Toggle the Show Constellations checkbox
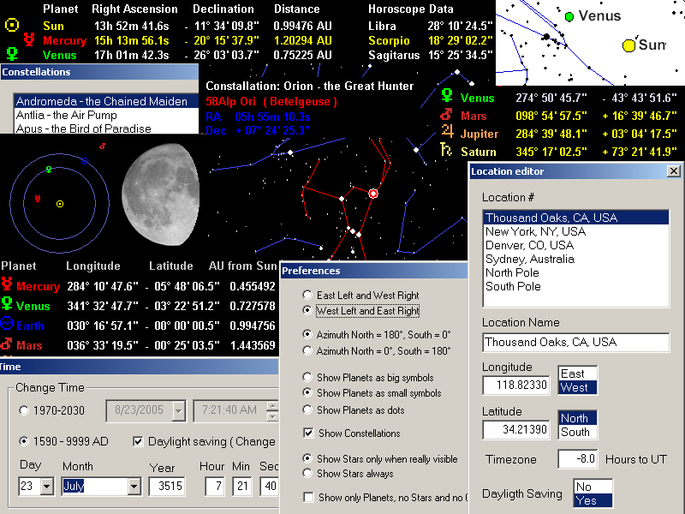 pos(308,433)
